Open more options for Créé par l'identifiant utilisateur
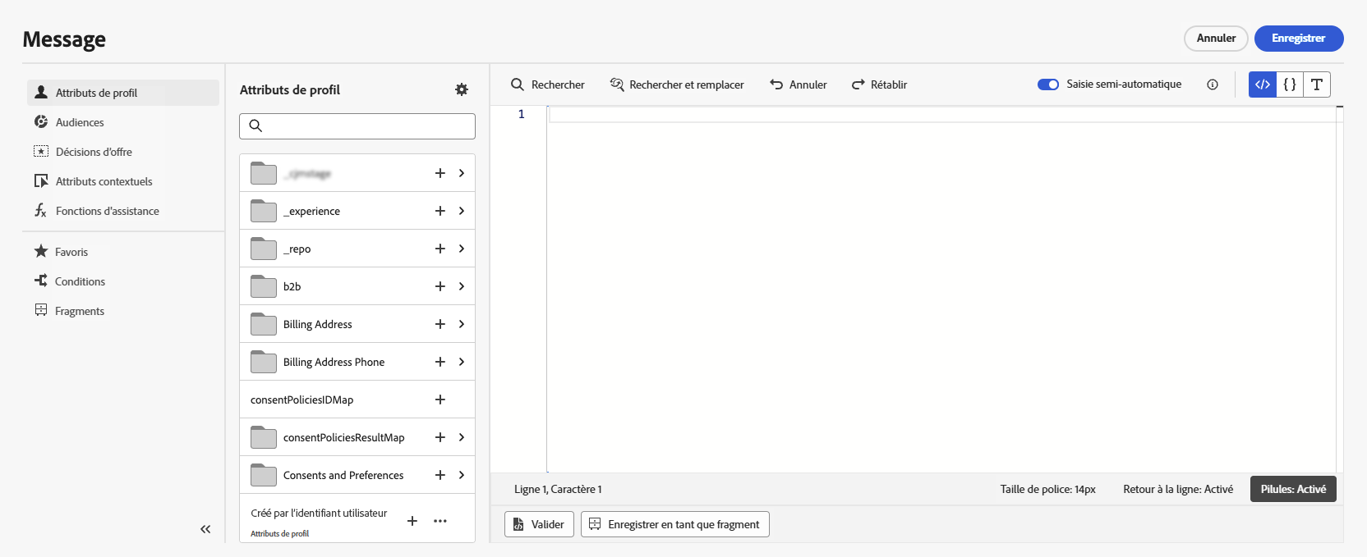Image resolution: width=1367 pixels, height=557 pixels. coord(440,521)
